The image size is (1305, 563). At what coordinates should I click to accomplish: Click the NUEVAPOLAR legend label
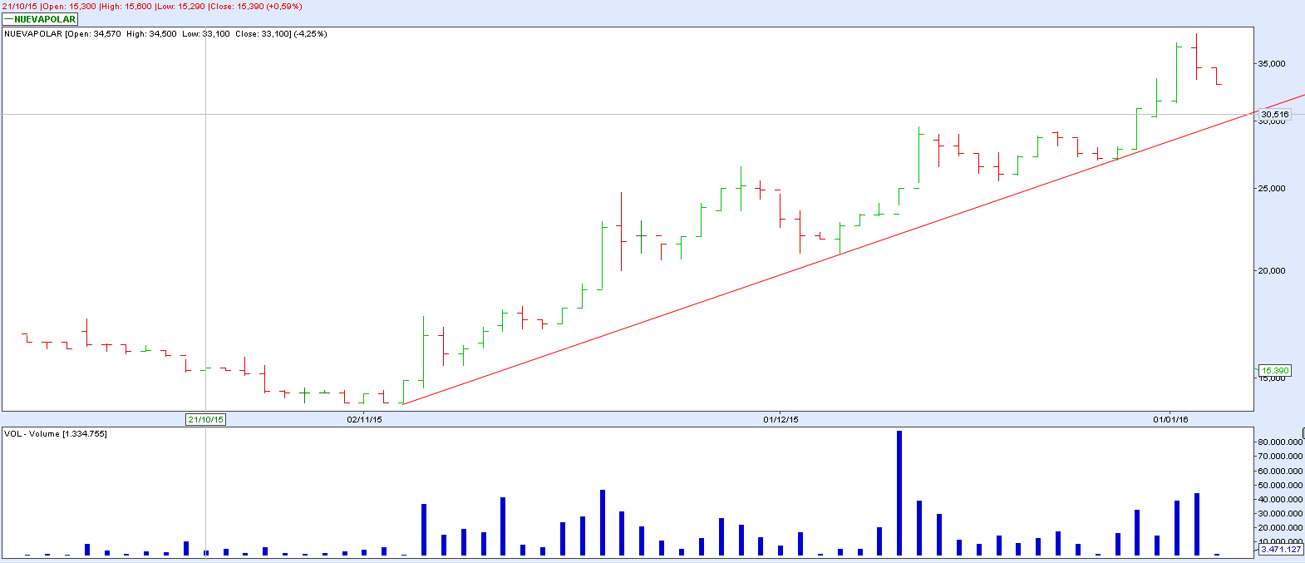coord(40,19)
